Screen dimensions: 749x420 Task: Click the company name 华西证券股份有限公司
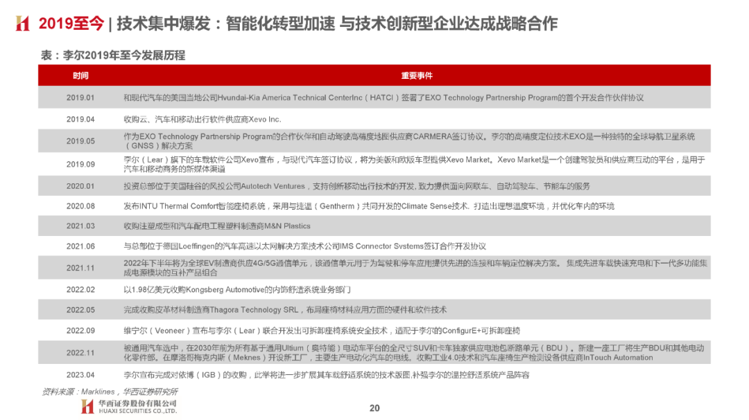point(137,403)
